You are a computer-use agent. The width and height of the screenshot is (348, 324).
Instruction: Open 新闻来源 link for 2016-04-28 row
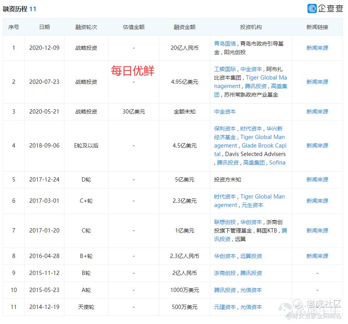[317, 256]
